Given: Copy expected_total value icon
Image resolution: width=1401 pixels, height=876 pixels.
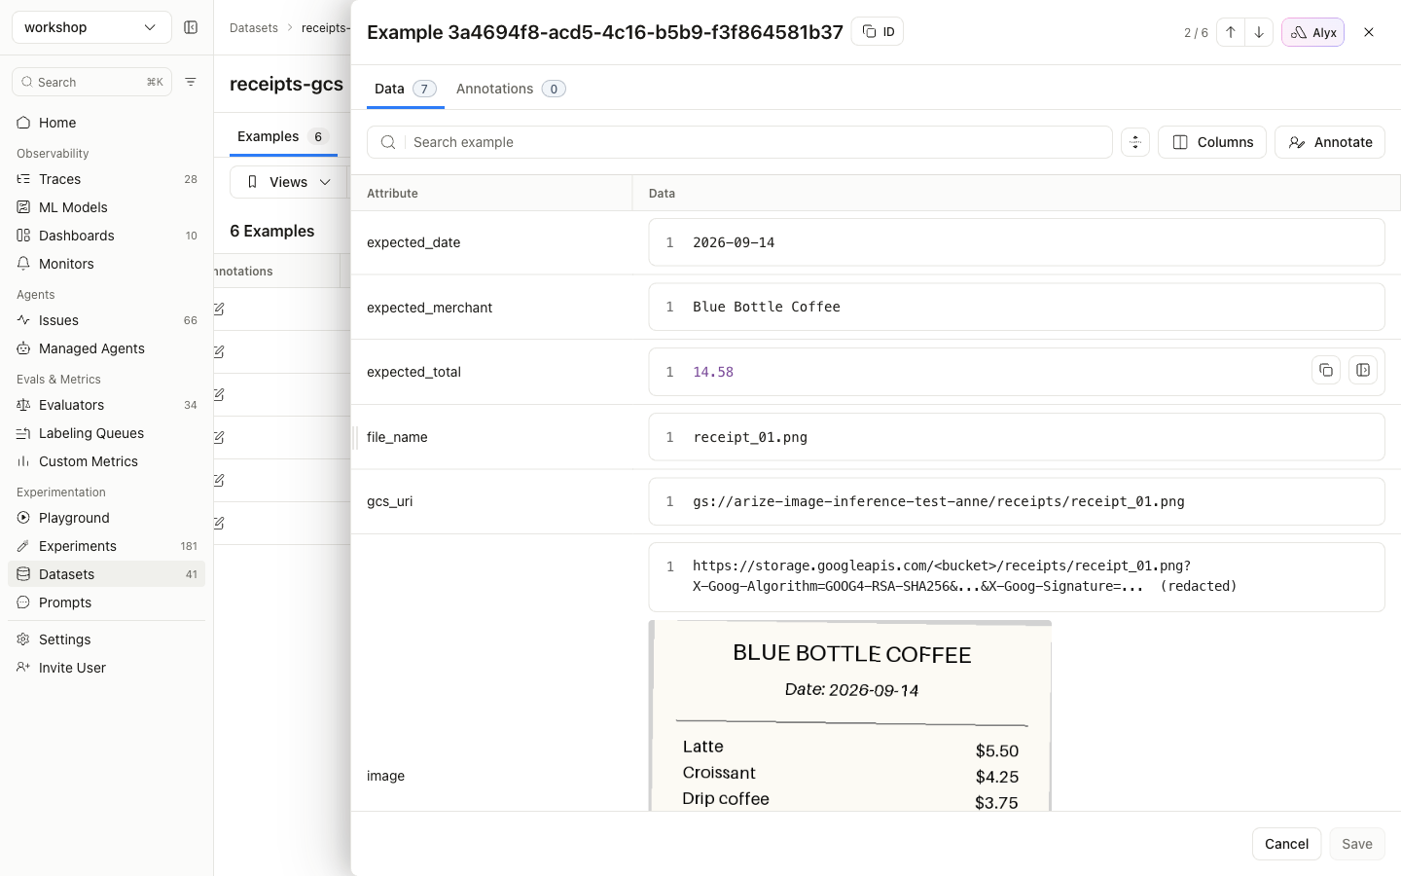Looking at the screenshot, I should click(x=1326, y=370).
